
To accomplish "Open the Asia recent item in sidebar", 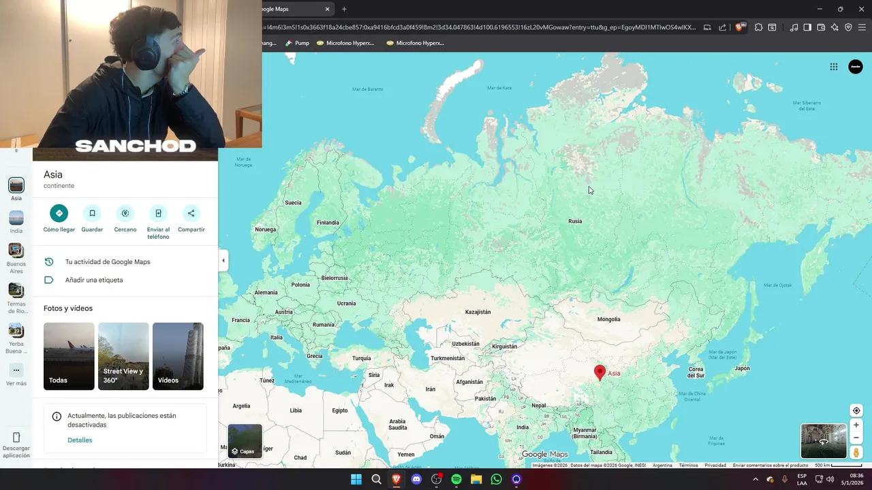I will point(16,189).
